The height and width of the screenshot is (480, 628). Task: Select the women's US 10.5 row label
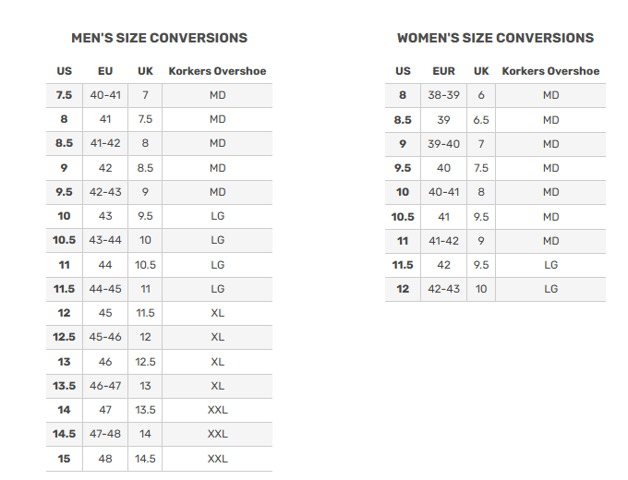403,217
